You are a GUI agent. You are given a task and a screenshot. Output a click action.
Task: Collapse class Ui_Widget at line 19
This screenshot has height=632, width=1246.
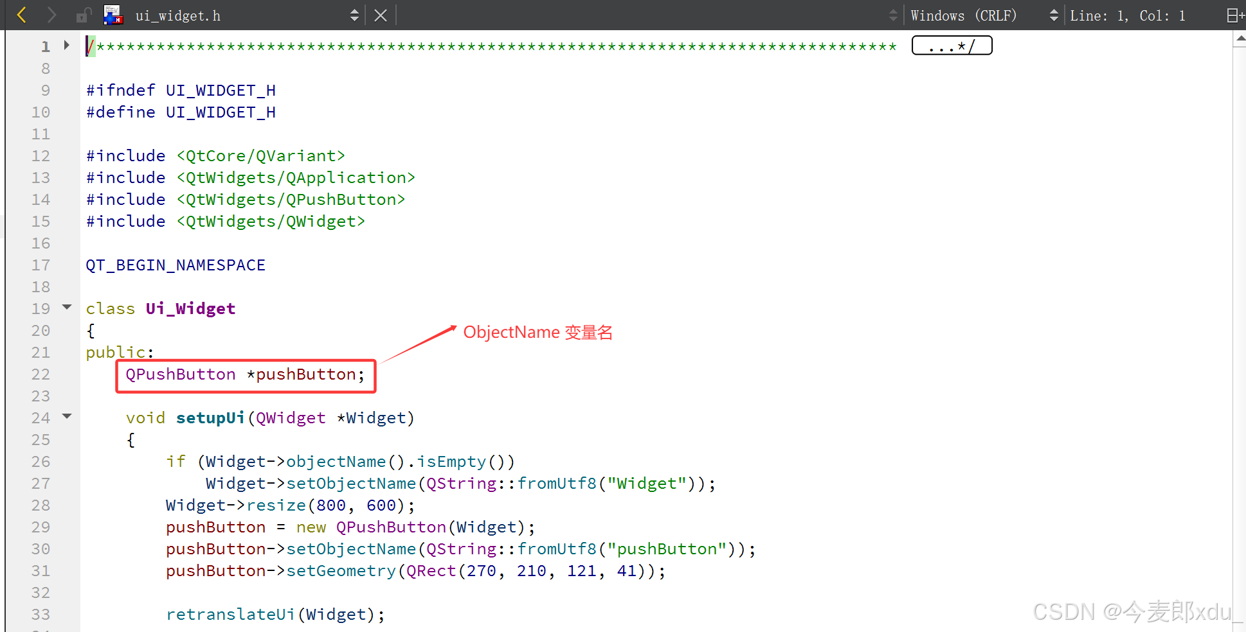tap(67, 307)
